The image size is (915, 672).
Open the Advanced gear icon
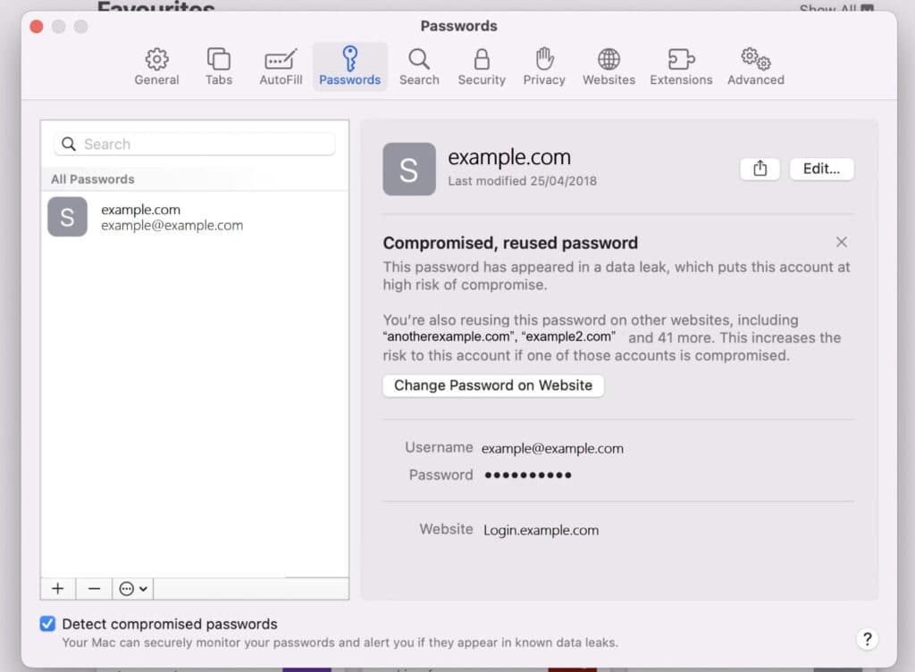[x=755, y=58]
